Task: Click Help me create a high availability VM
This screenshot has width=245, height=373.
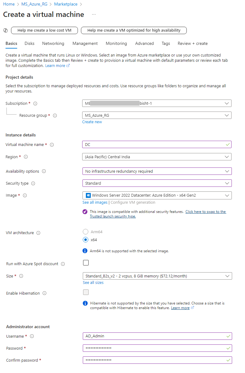Action: tap(134, 30)
